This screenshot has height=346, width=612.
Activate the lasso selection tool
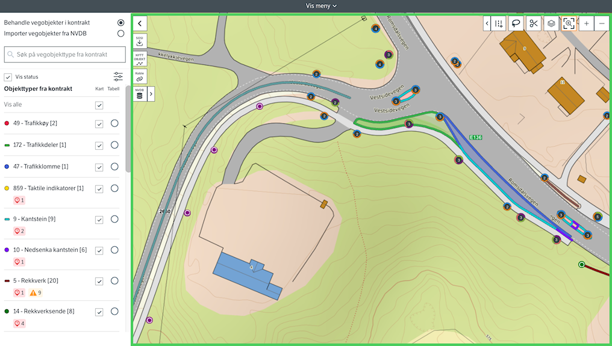[516, 23]
